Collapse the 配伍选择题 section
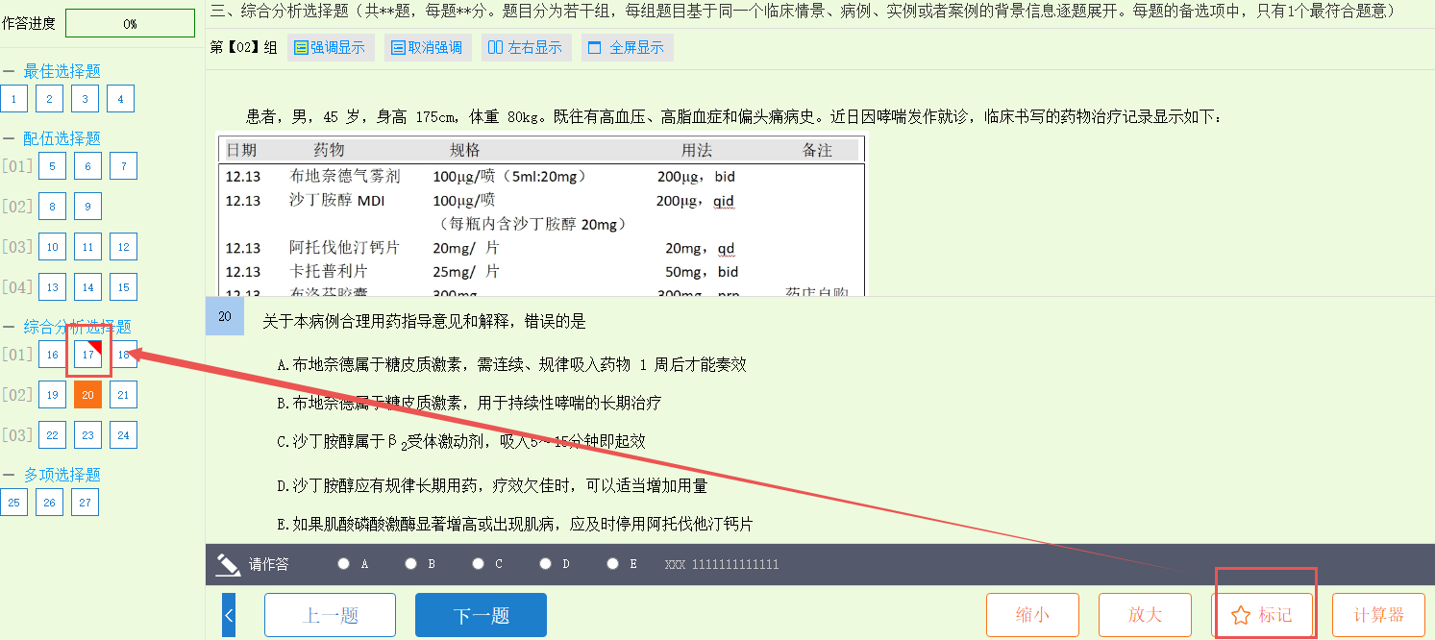This screenshot has height=640, width=1435. (x=9, y=138)
